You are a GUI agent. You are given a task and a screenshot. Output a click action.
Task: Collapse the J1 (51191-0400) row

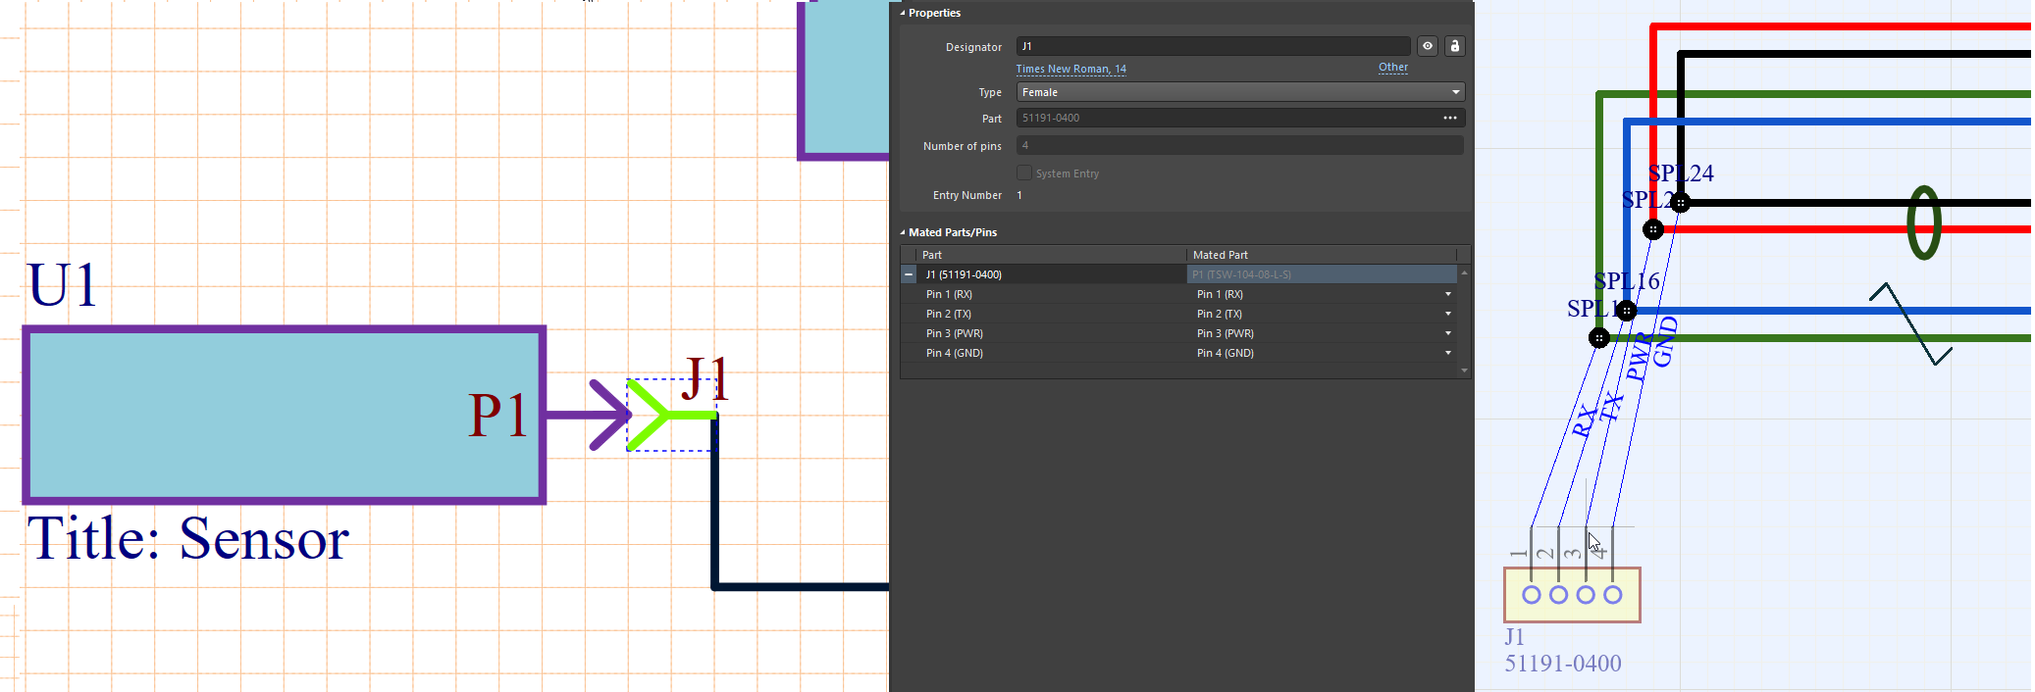[x=909, y=274]
